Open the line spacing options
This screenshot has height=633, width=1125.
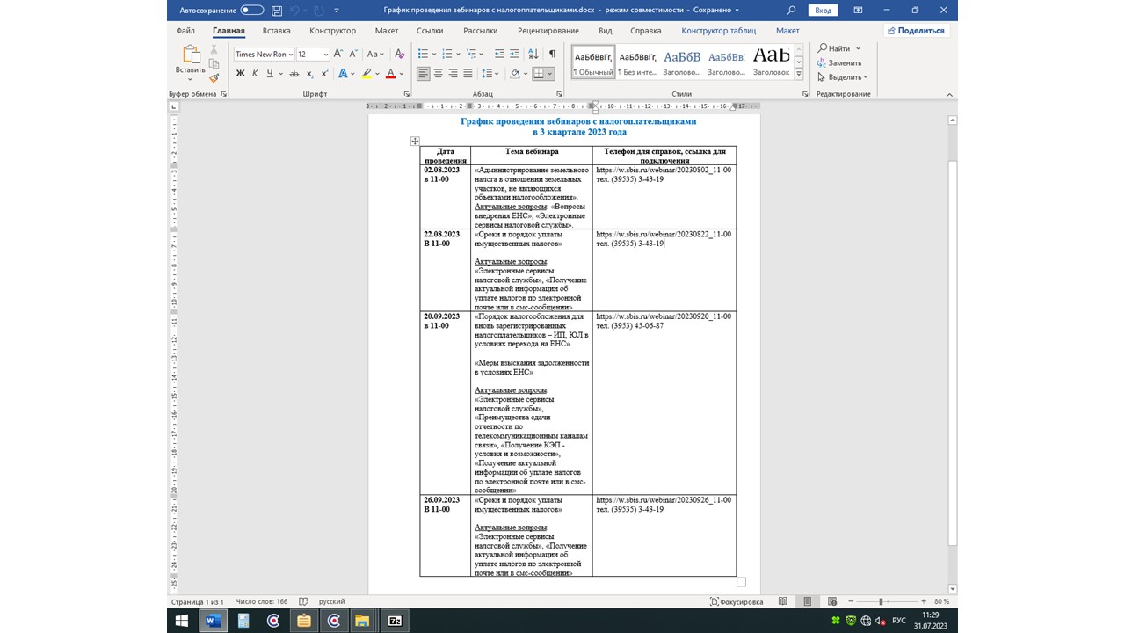click(x=490, y=74)
